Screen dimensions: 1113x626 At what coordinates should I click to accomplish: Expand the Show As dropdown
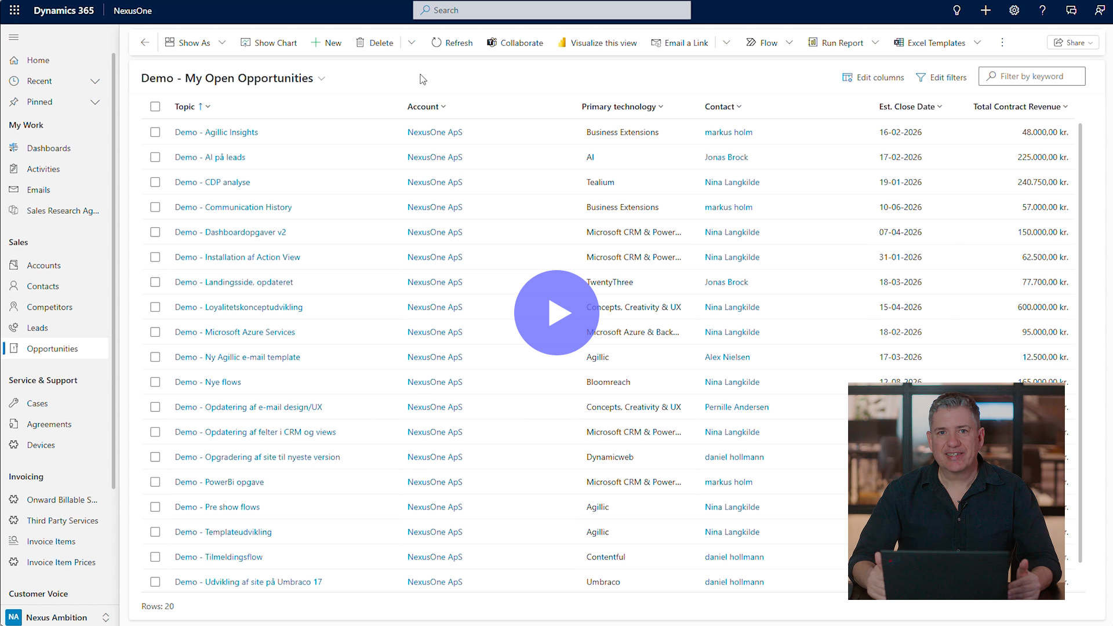coord(223,42)
